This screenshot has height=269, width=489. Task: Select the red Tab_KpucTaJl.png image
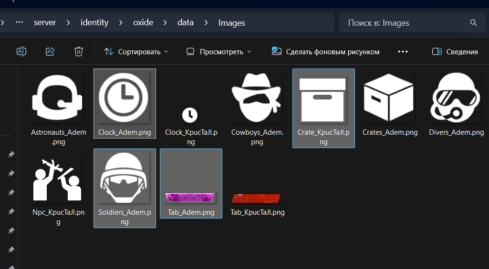click(257, 198)
